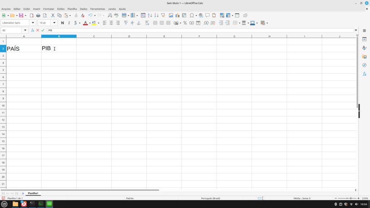Click the red font color button
This screenshot has height=208, width=370.
[x=85, y=23]
